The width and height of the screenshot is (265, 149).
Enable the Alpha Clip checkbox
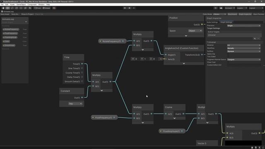click(x=228, y=54)
